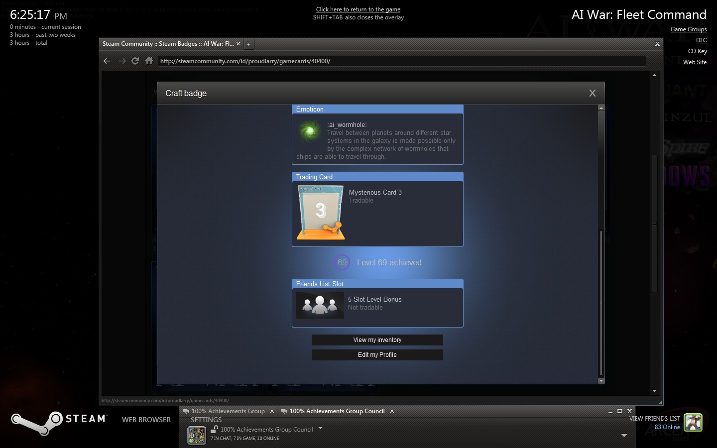717x448 pixels.
Task: Close the 100% Achievements Group chat tab
Action: 272,411
